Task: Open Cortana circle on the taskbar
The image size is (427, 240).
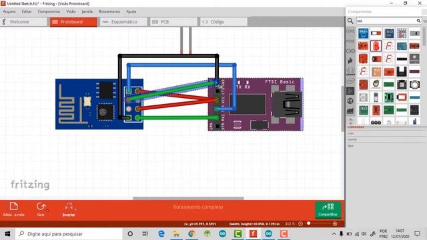Action: [x=130, y=234]
